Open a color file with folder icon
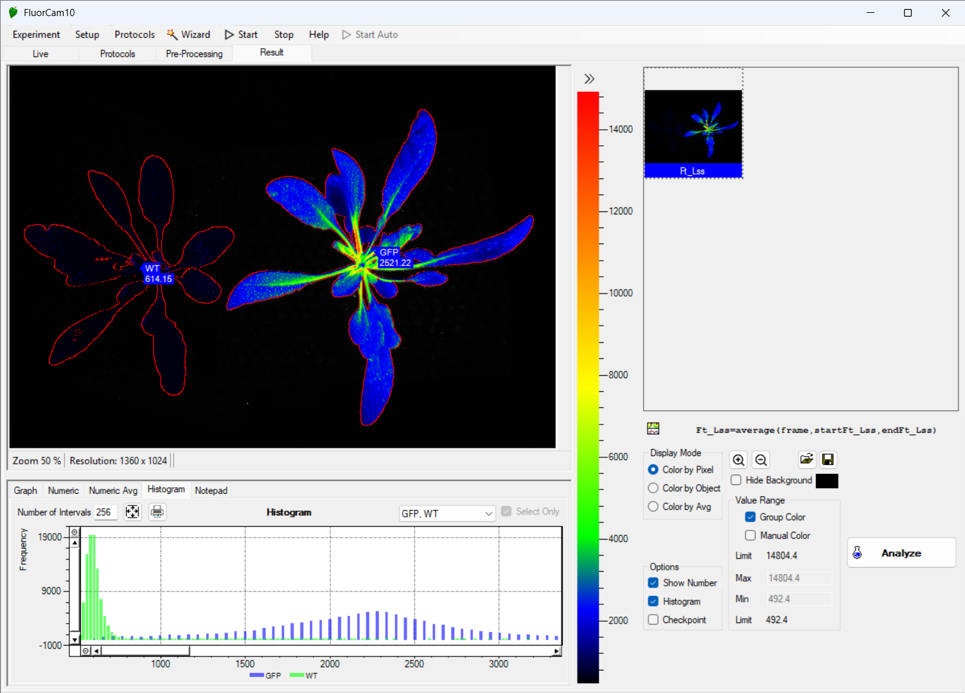The image size is (965, 693). [806, 459]
